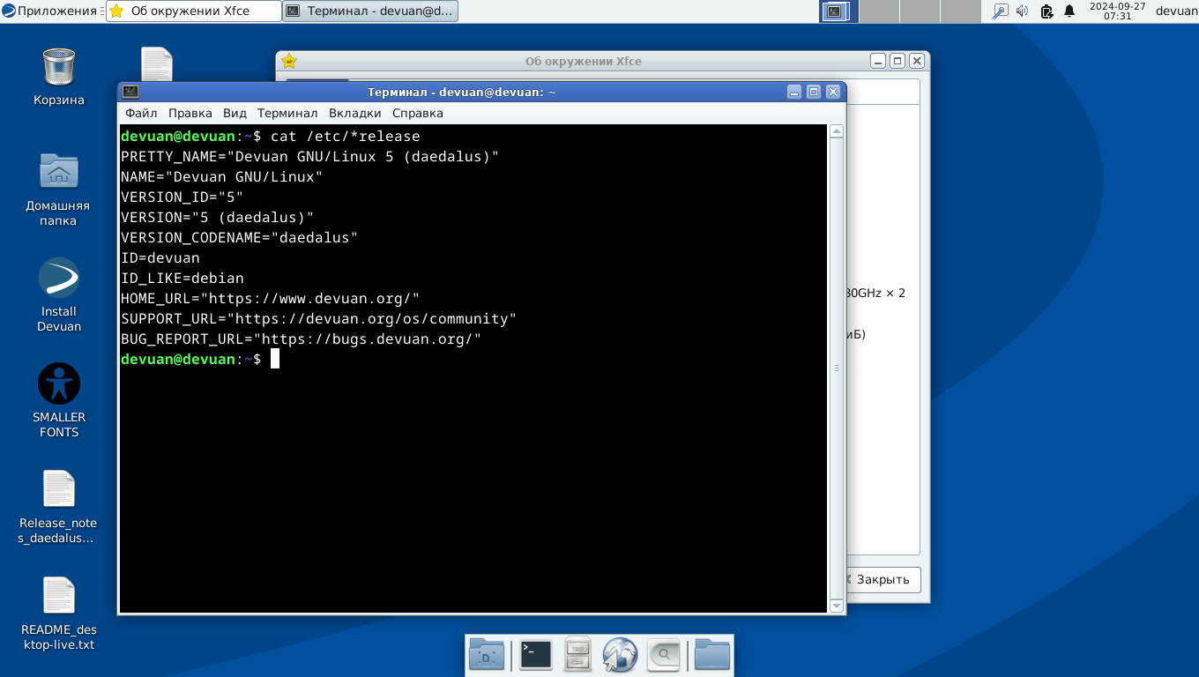Open the Файл menu in terminal
This screenshot has width=1199, height=677.
(x=141, y=113)
